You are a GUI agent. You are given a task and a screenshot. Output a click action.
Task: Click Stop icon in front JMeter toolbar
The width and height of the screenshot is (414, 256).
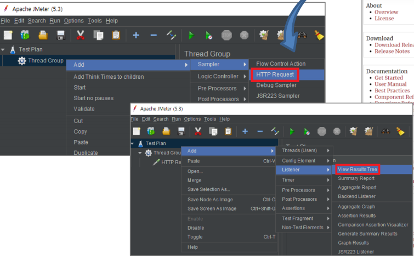322,131
